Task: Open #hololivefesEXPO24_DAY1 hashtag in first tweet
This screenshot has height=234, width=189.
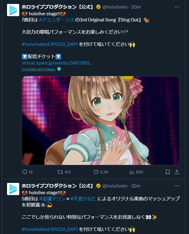Action: click(x=50, y=44)
